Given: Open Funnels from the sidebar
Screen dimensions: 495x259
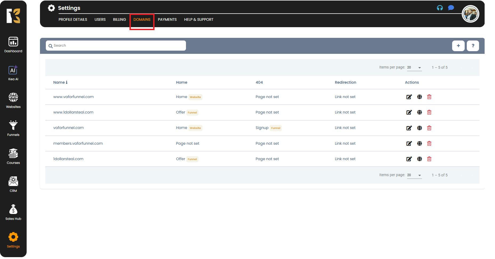Looking at the screenshot, I should (13, 126).
